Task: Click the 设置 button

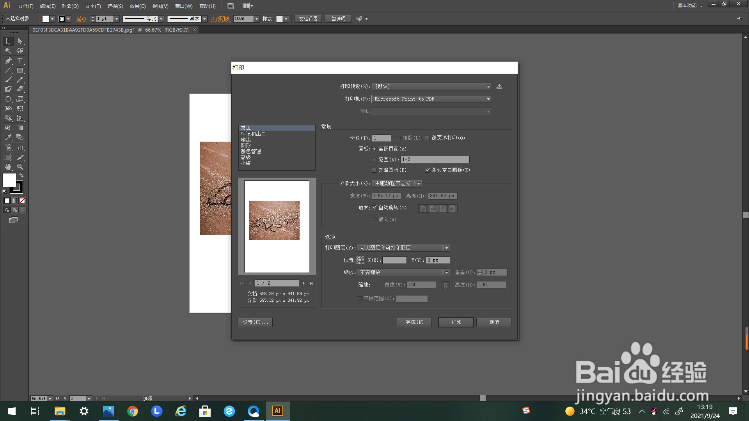Action: 255,322
